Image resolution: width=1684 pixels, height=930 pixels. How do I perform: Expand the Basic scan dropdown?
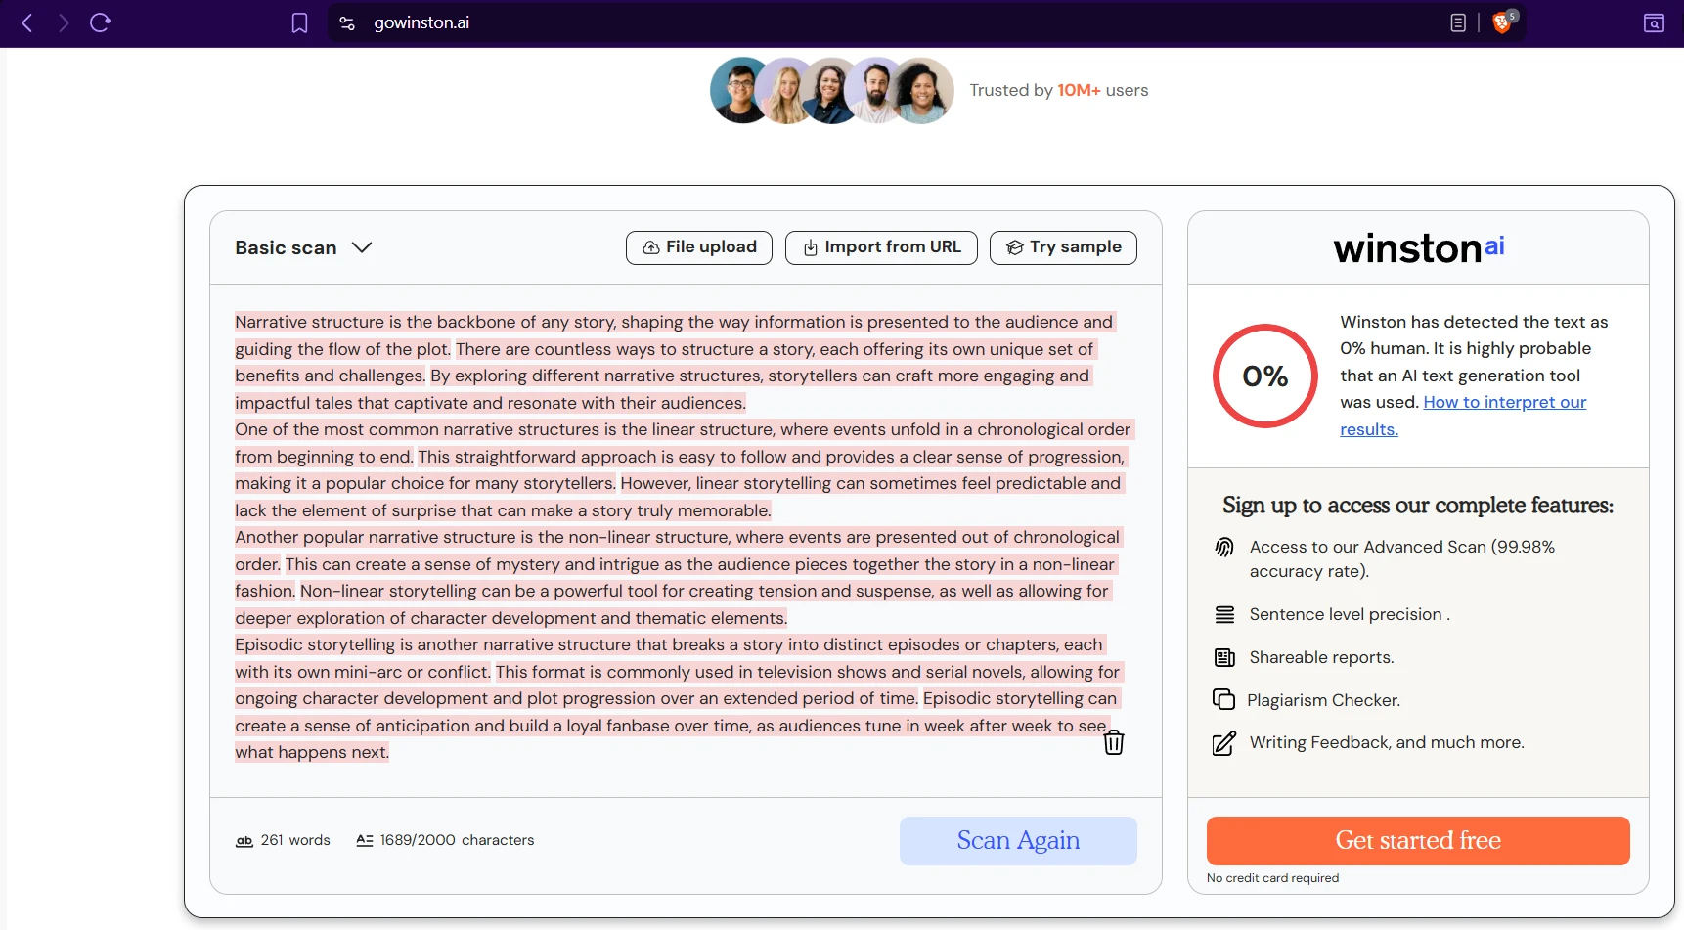click(x=303, y=247)
